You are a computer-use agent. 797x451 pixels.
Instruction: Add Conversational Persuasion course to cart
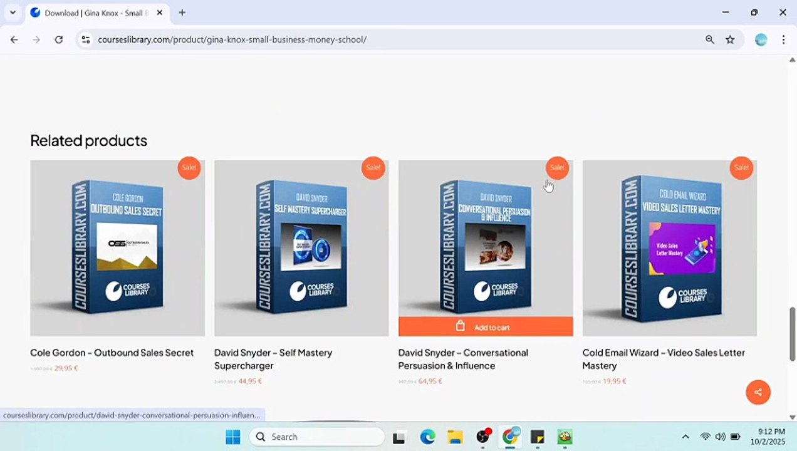[x=486, y=327]
